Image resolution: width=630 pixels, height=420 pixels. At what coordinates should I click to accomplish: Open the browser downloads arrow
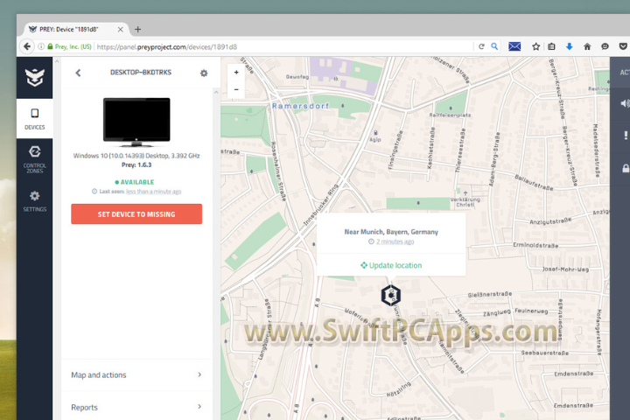click(569, 46)
